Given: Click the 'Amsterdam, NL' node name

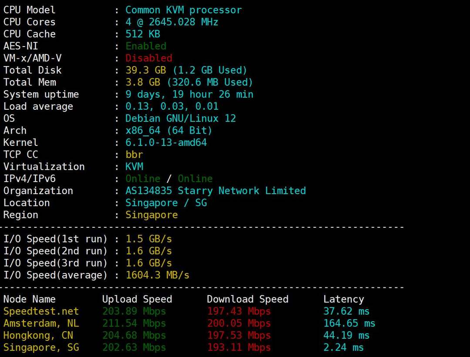Looking at the screenshot, I should pyautogui.click(x=41, y=323).
